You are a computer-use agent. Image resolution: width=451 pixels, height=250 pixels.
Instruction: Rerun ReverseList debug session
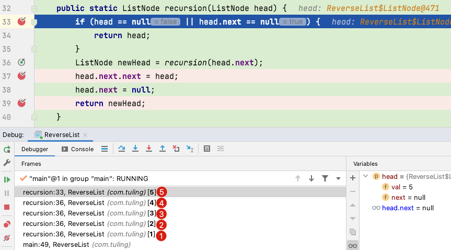tap(7, 150)
